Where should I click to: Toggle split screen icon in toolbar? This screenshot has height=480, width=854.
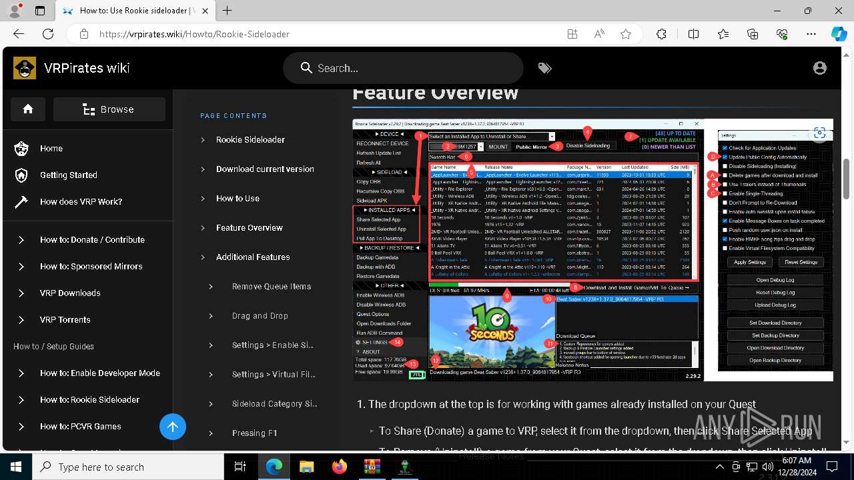[x=693, y=34]
